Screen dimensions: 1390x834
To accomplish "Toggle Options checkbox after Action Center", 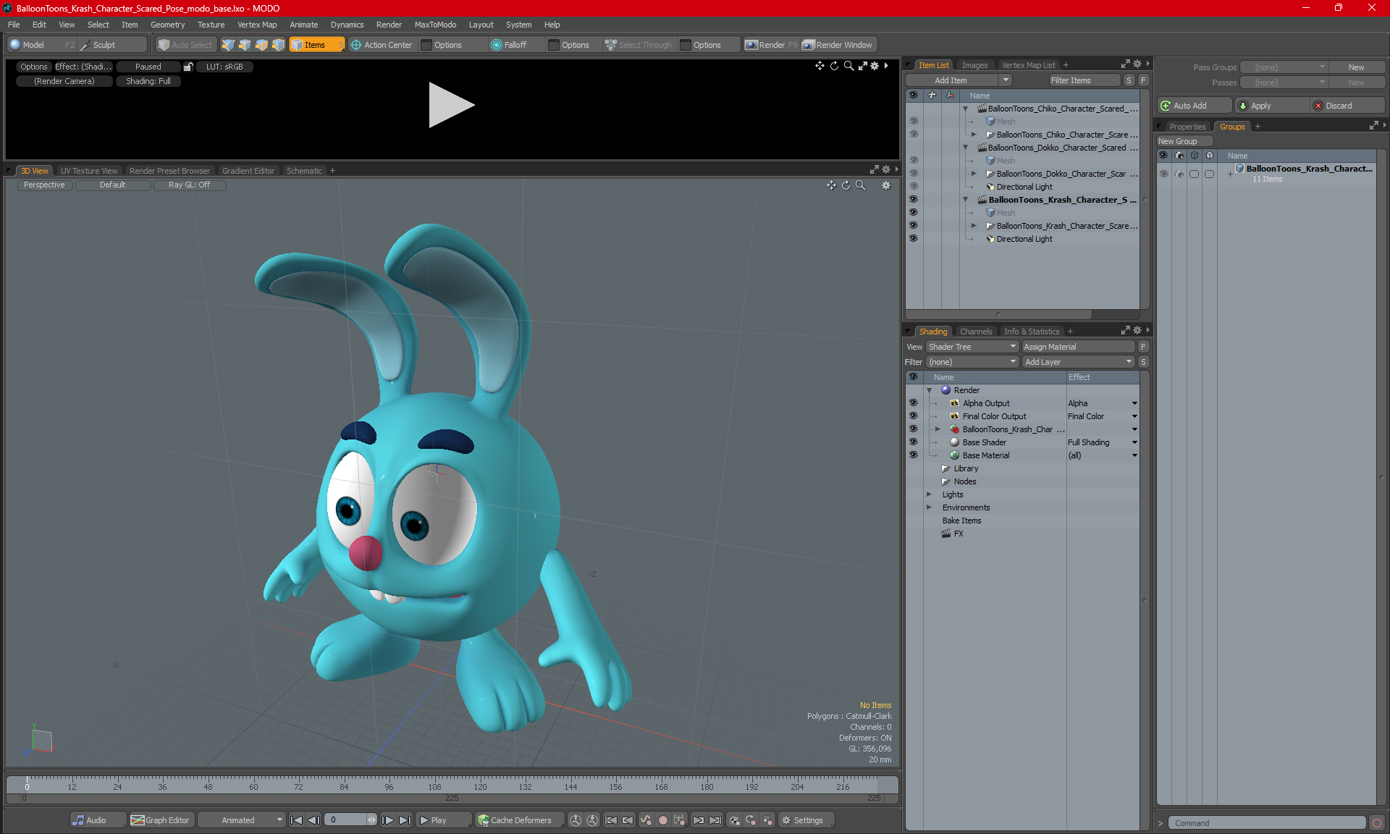I will (426, 45).
